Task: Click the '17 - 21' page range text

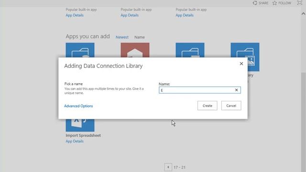Action: tap(180, 167)
